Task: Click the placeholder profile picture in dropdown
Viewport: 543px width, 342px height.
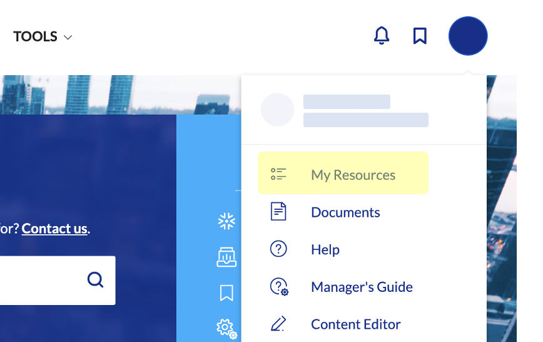Action: click(x=277, y=110)
